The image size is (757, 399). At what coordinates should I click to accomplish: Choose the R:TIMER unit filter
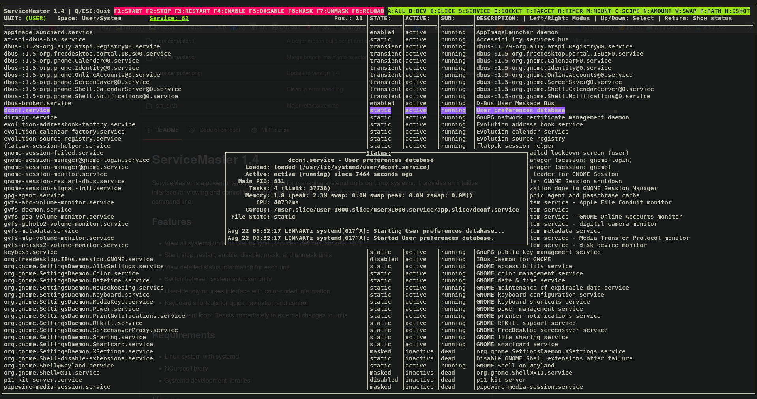point(570,11)
